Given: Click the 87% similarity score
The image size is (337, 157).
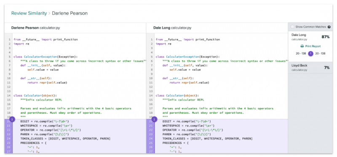Looking at the screenshot, I should (x=325, y=37).
